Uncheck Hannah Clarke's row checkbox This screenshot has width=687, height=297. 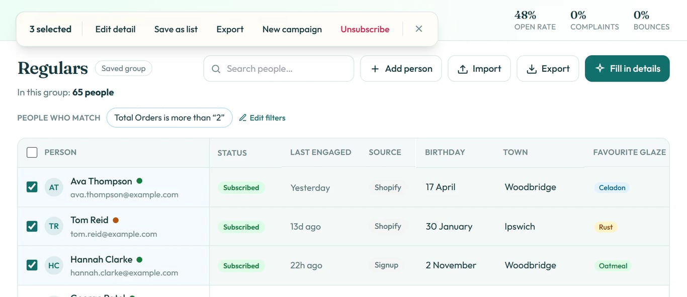(x=32, y=265)
